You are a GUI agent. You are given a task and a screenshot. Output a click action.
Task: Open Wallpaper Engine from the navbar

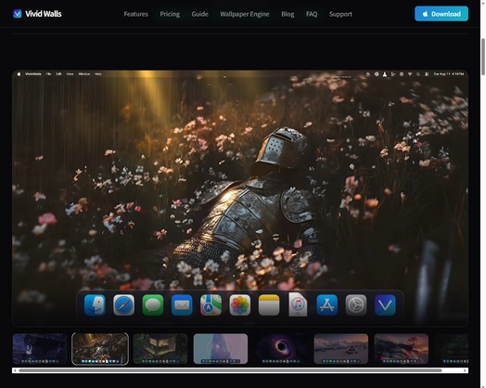(245, 14)
